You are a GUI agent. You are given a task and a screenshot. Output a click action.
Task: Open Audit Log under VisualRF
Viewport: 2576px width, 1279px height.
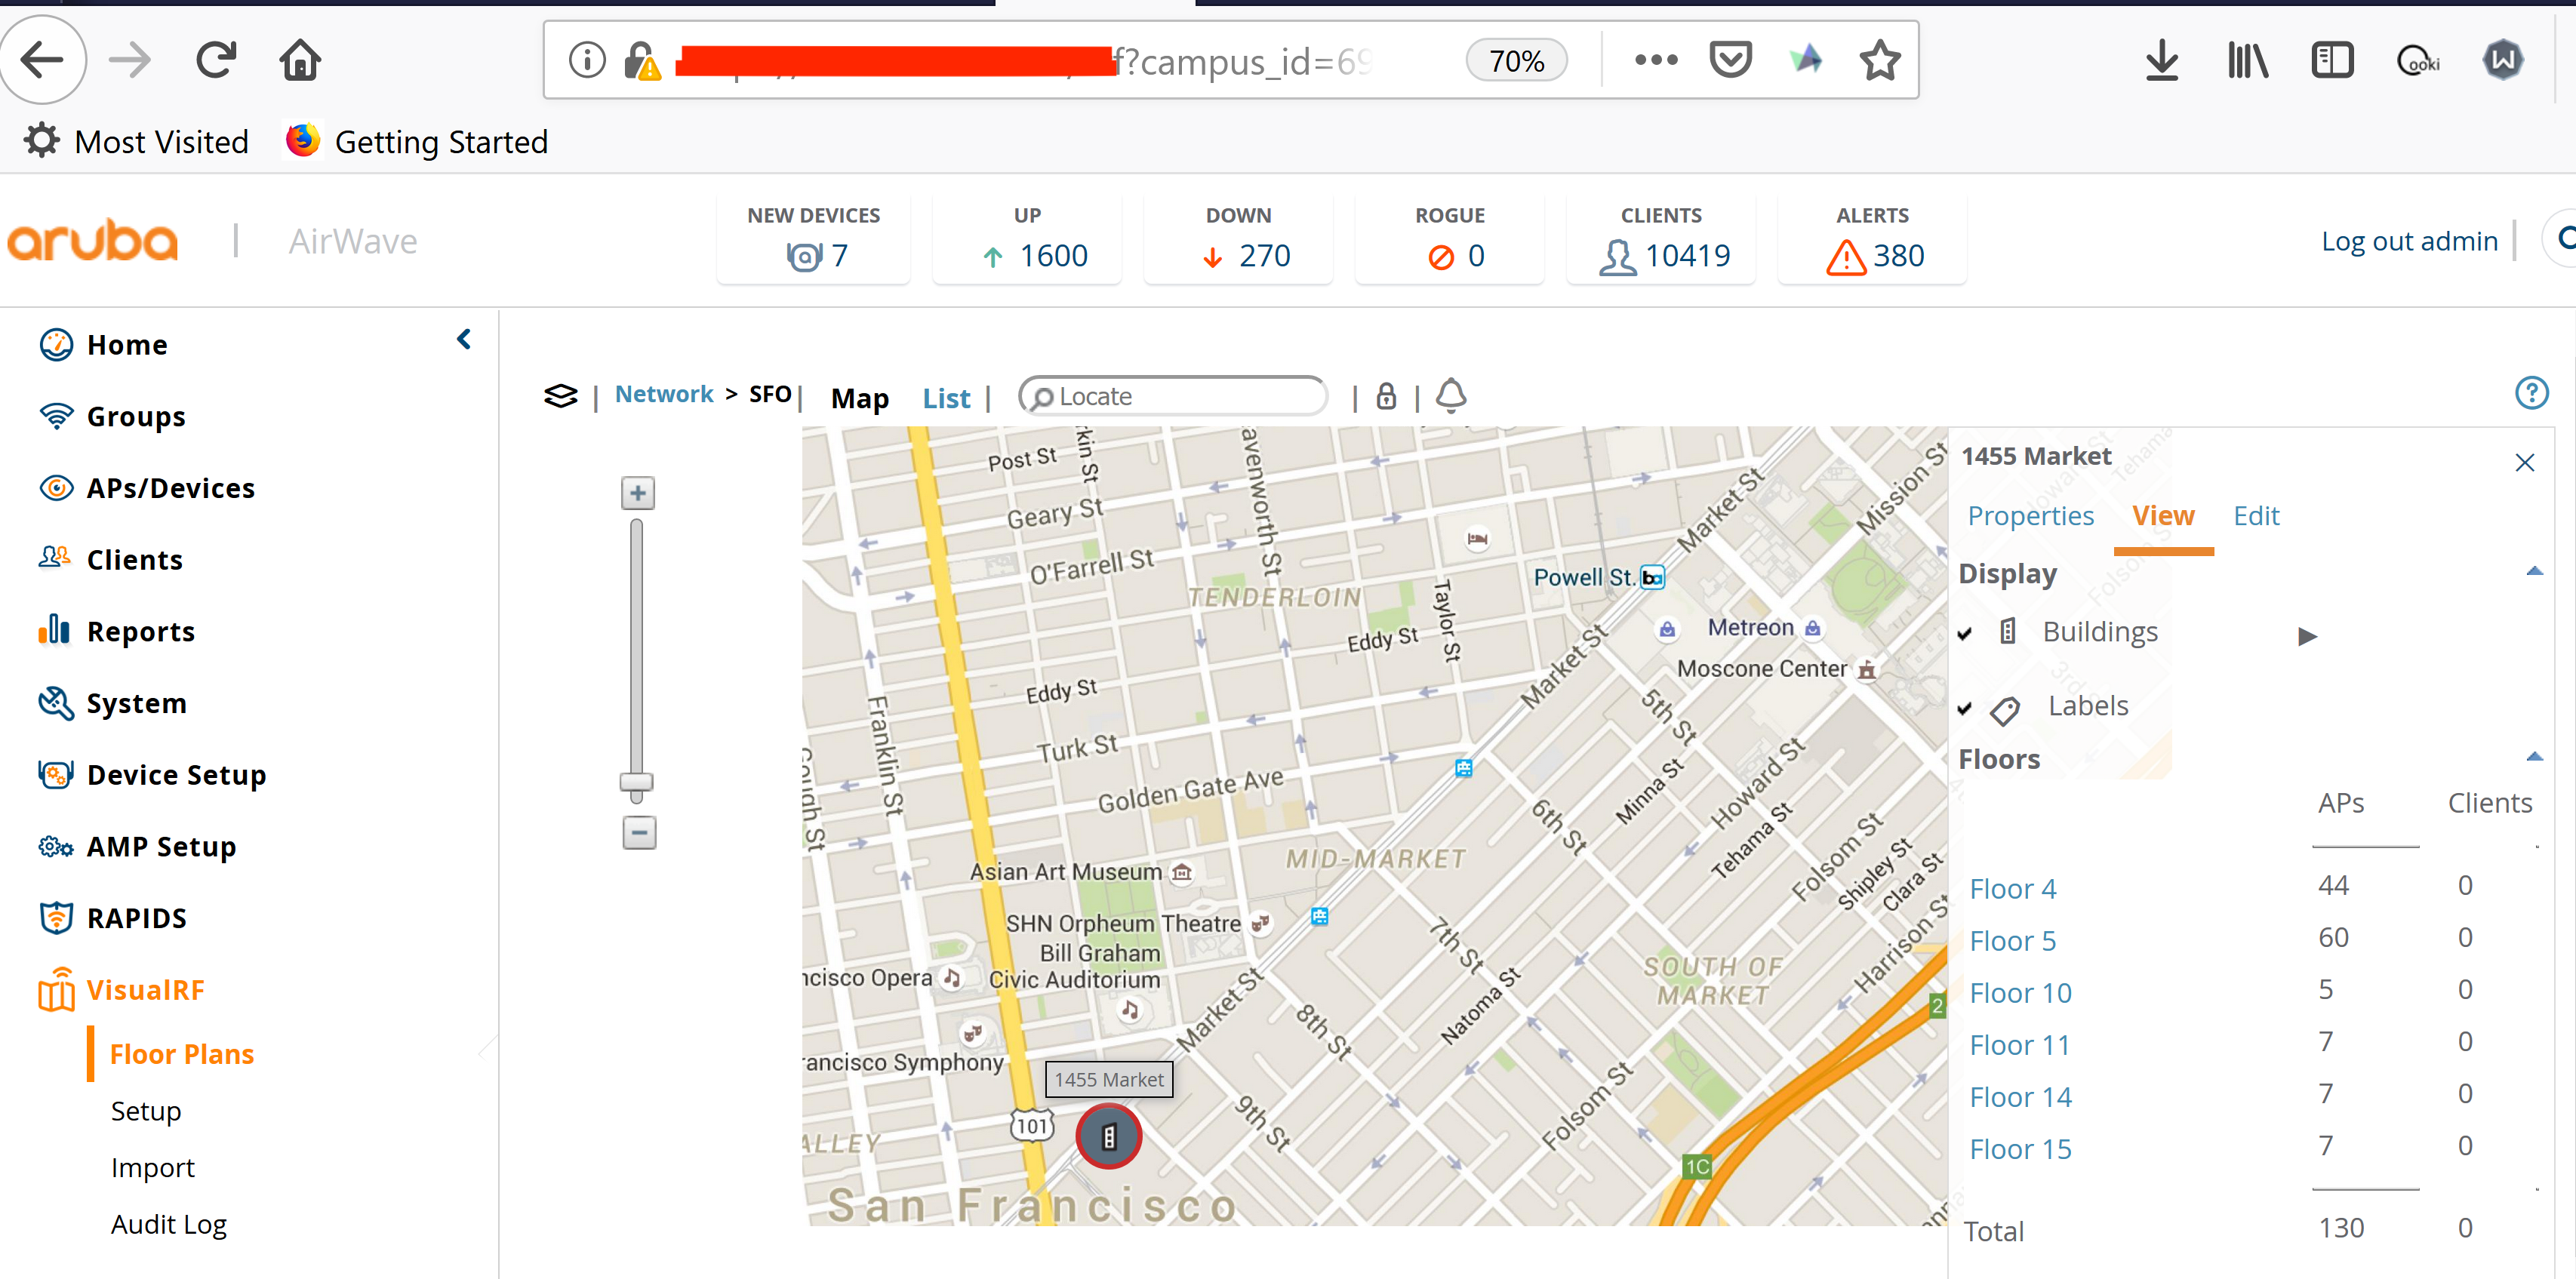pyautogui.click(x=169, y=1225)
